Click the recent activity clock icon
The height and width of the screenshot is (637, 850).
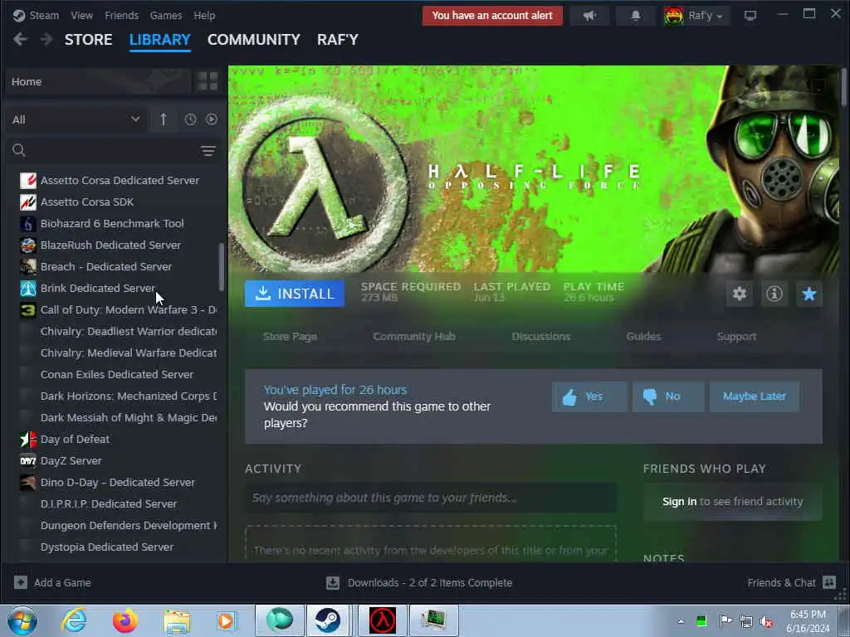[x=190, y=119]
